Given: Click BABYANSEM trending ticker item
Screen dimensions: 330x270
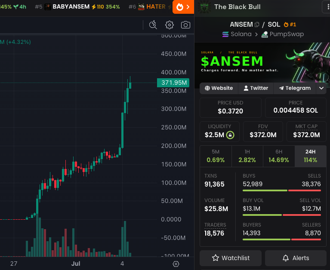Looking at the screenshot, I should point(77,7).
